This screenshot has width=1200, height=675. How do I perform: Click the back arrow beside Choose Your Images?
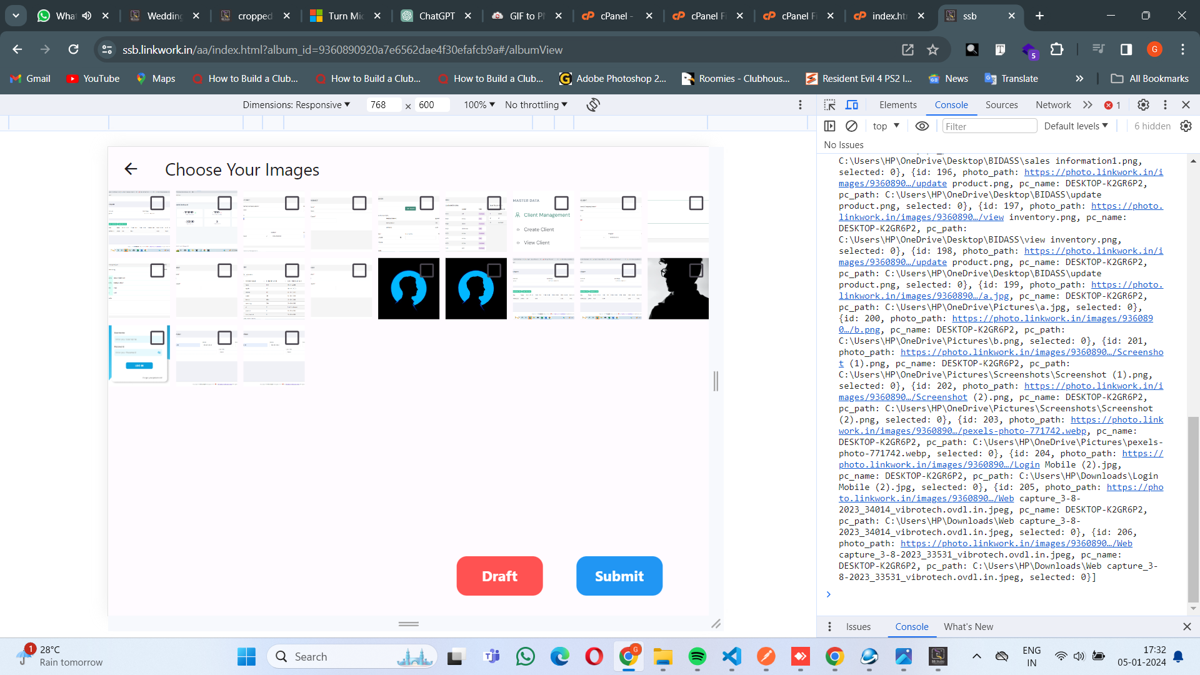click(x=131, y=169)
